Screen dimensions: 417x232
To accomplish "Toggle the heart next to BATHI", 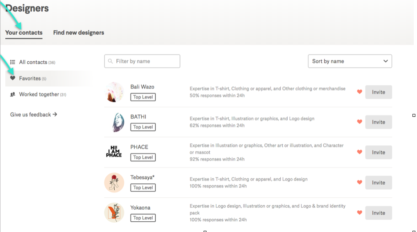I will point(359,122).
